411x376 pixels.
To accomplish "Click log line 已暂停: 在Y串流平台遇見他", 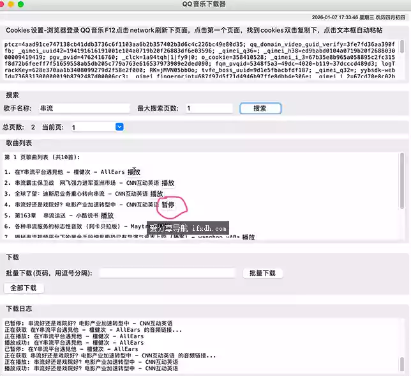I will click(x=71, y=349).
